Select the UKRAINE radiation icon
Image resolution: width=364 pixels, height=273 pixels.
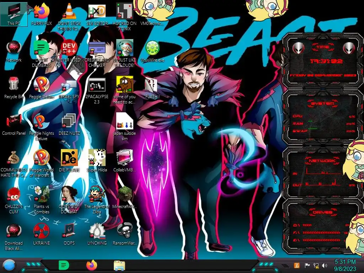pyautogui.click(x=42, y=234)
